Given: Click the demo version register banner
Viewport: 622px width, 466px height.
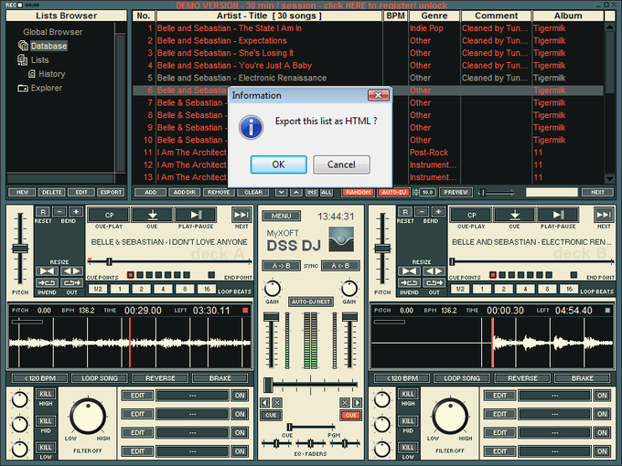Looking at the screenshot, I should (311, 5).
